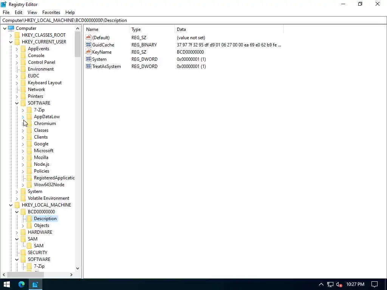Open the Edit menu

pyautogui.click(x=19, y=12)
